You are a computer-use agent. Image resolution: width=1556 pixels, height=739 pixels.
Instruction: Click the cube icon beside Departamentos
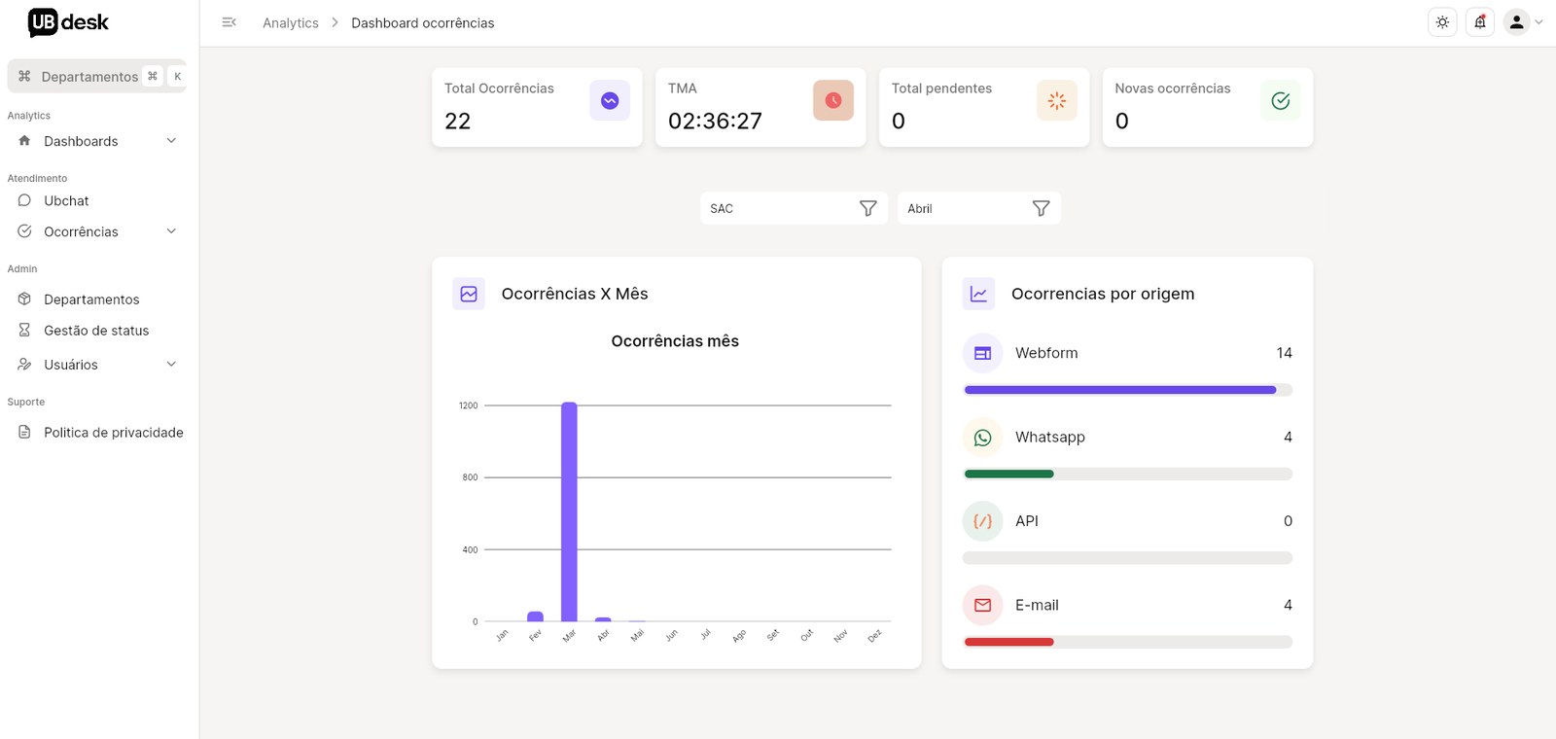(24, 299)
